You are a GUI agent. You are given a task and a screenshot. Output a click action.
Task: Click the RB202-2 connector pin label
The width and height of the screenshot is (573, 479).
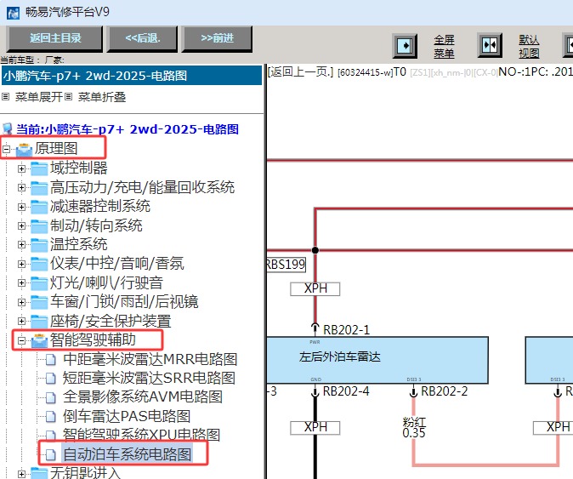pyautogui.click(x=444, y=391)
